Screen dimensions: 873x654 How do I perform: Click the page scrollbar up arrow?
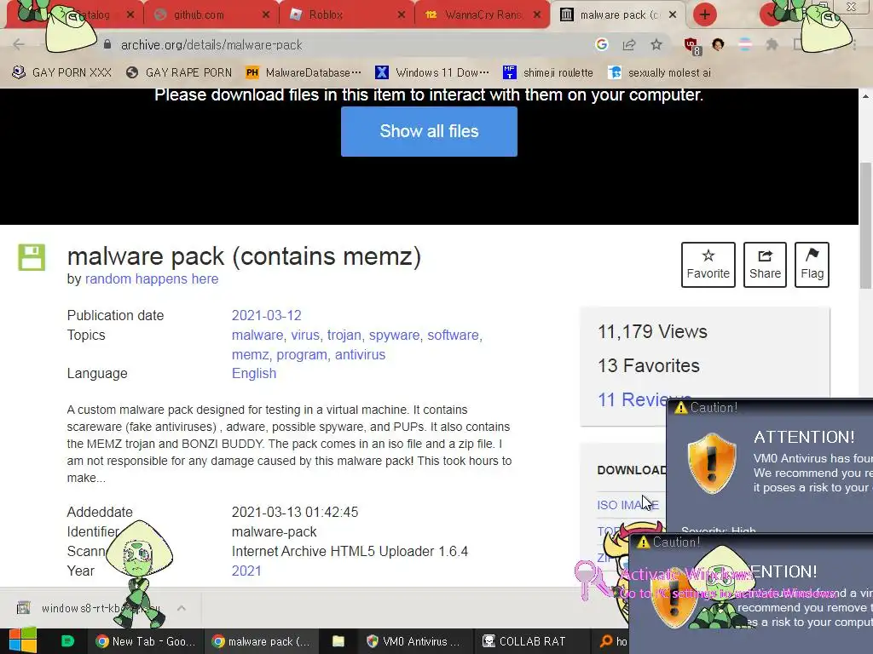tap(865, 95)
